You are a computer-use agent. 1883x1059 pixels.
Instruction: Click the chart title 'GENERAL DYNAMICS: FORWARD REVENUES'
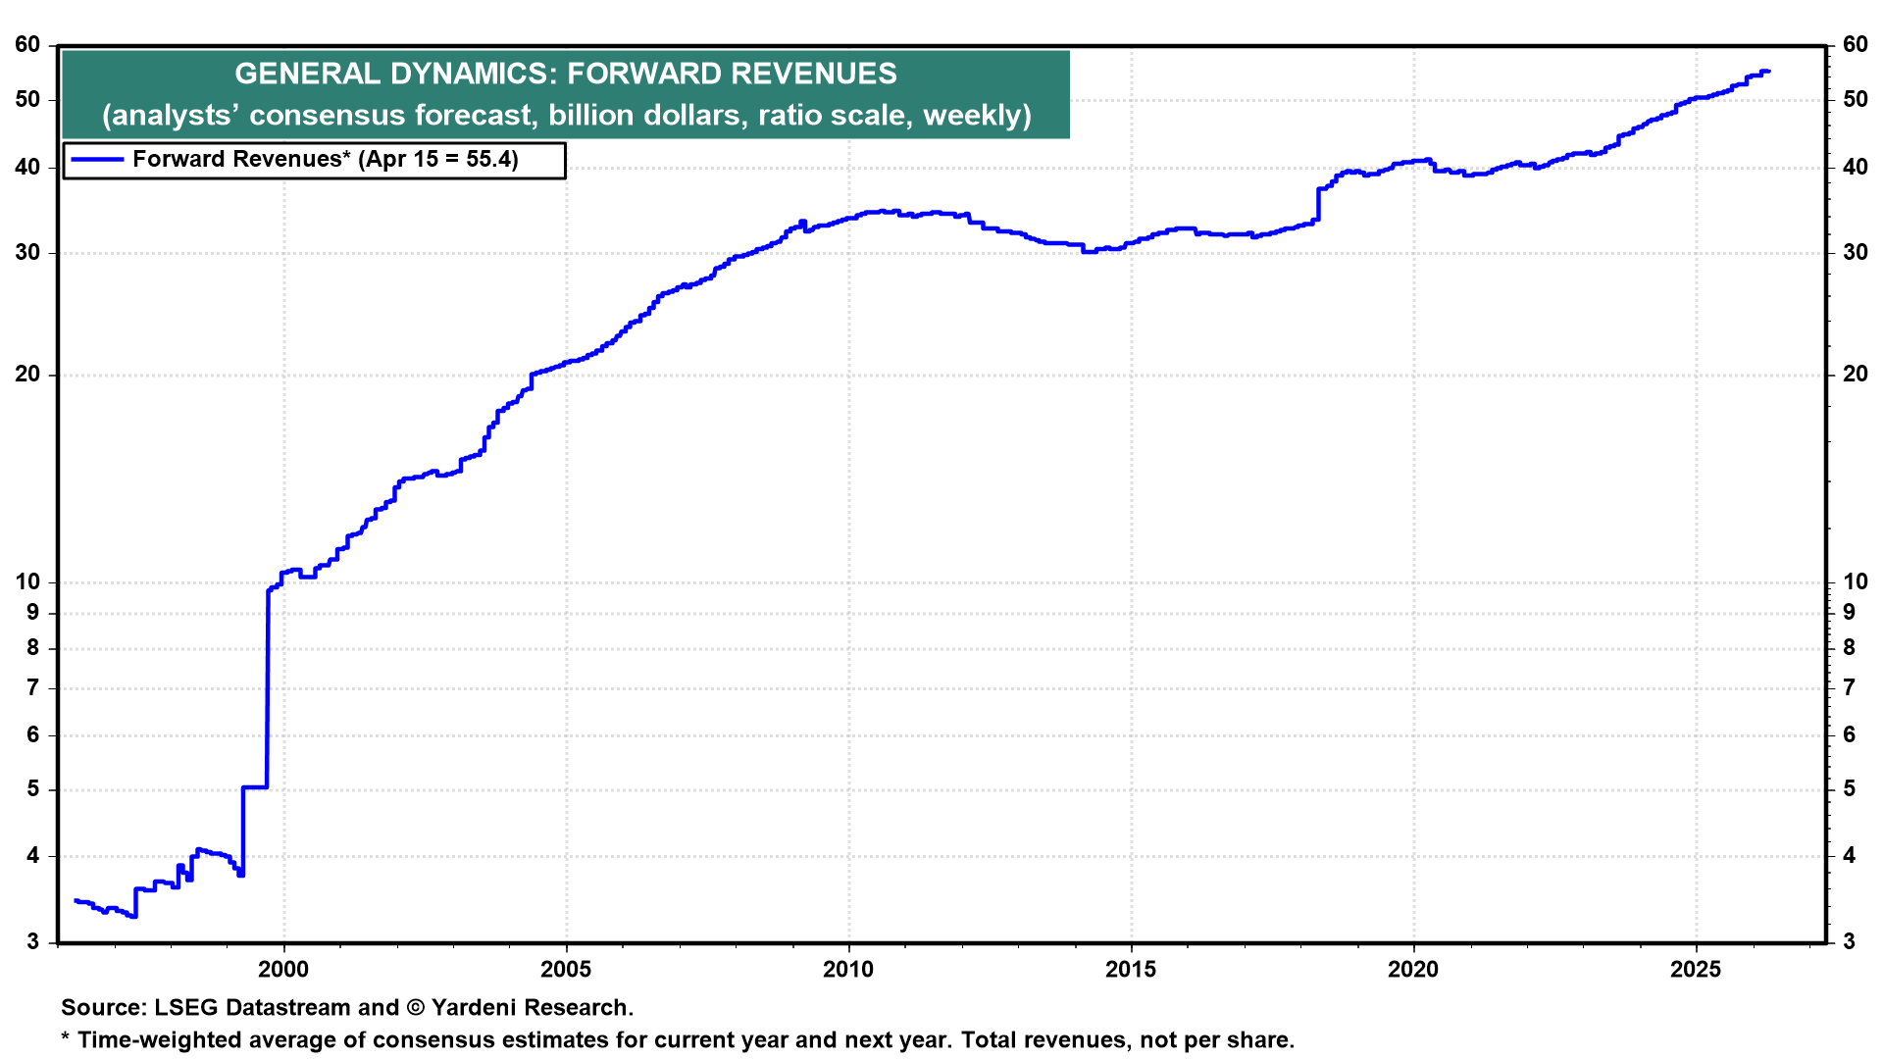tap(566, 74)
